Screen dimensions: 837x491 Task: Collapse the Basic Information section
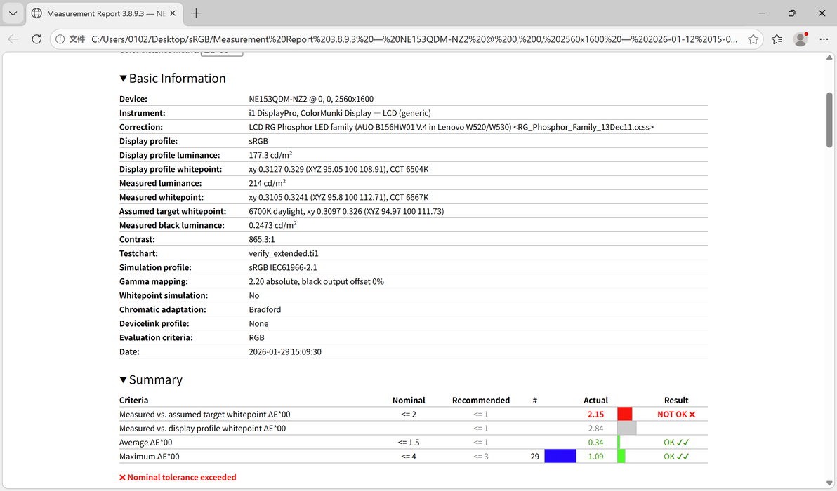tap(124, 79)
